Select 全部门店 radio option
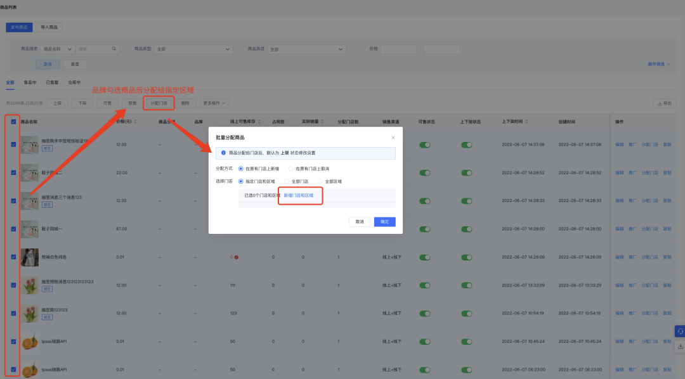This screenshot has height=379, width=685. tap(287, 181)
